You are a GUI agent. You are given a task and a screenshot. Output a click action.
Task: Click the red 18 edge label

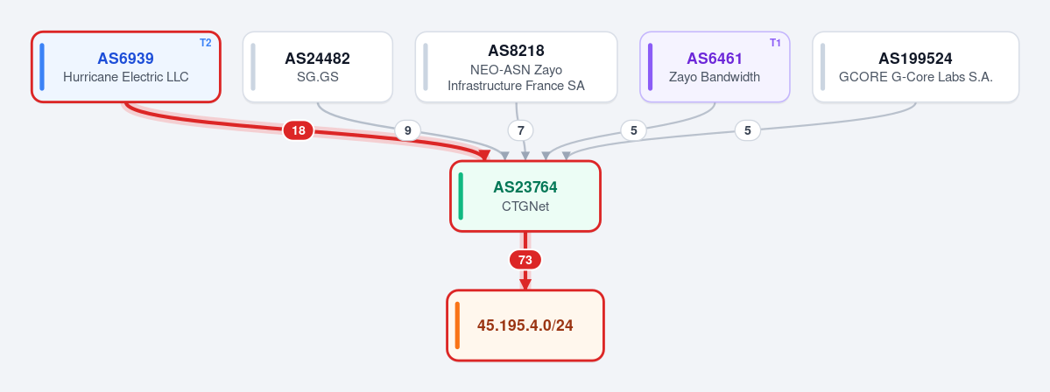298,130
